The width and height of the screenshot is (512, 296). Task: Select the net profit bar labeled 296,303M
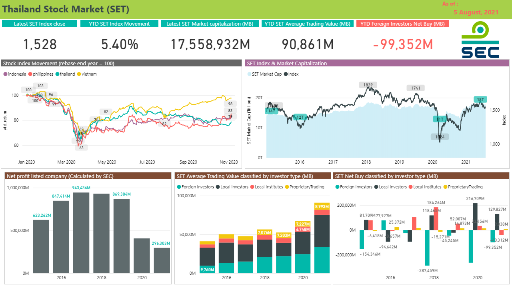tap(162, 261)
